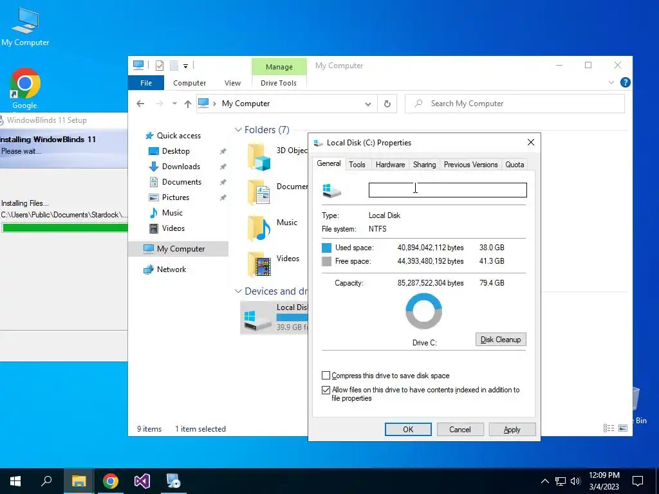This screenshot has width=659, height=494.
Task: Open the Customize Quick Access Toolbar dropdown
Action: (x=185, y=66)
